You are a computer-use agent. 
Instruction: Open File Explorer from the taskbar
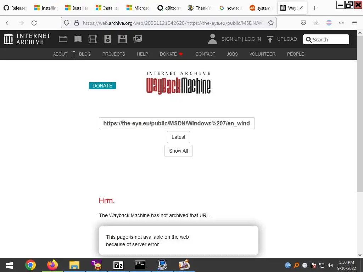pyautogui.click(x=74, y=265)
